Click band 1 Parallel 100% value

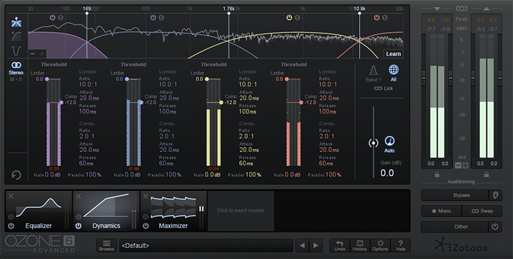[93, 175]
